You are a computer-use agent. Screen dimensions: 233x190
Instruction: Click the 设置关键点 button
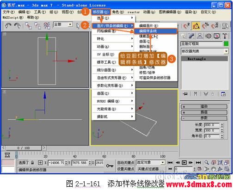coord(125,169)
